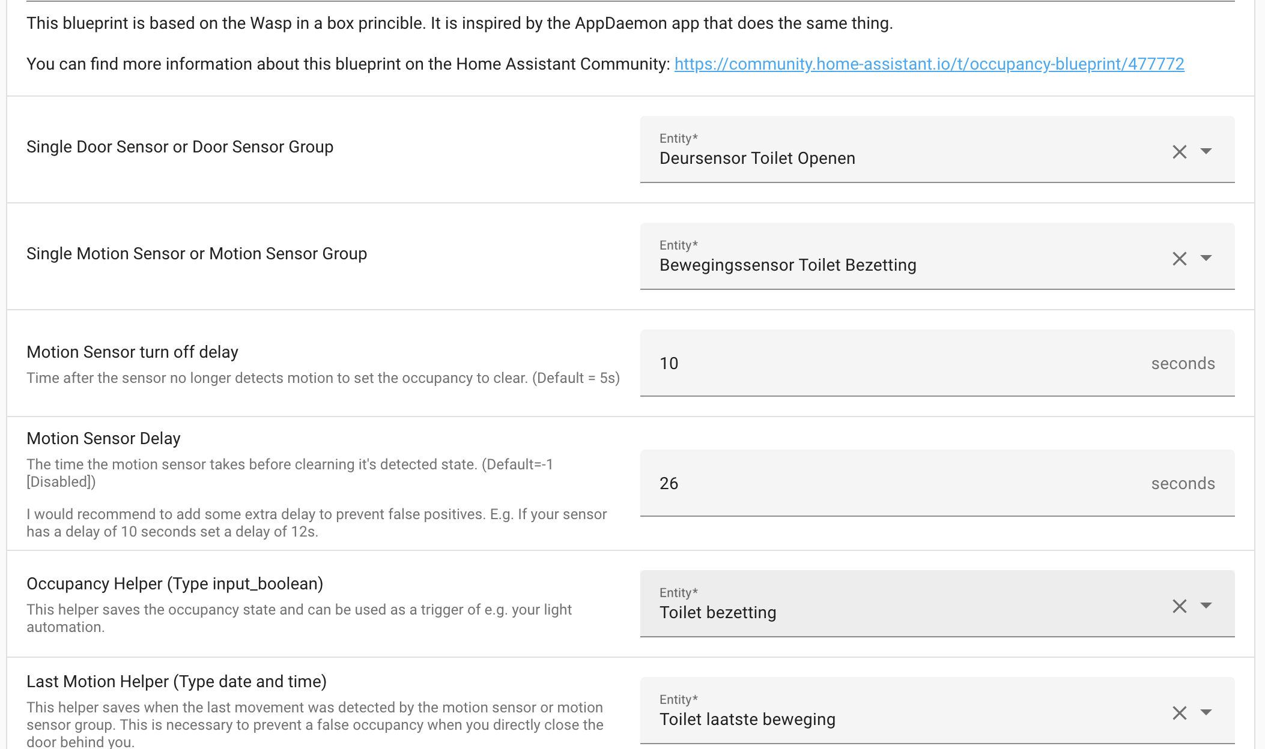Select the Toilet bezetting entity text

click(x=718, y=613)
